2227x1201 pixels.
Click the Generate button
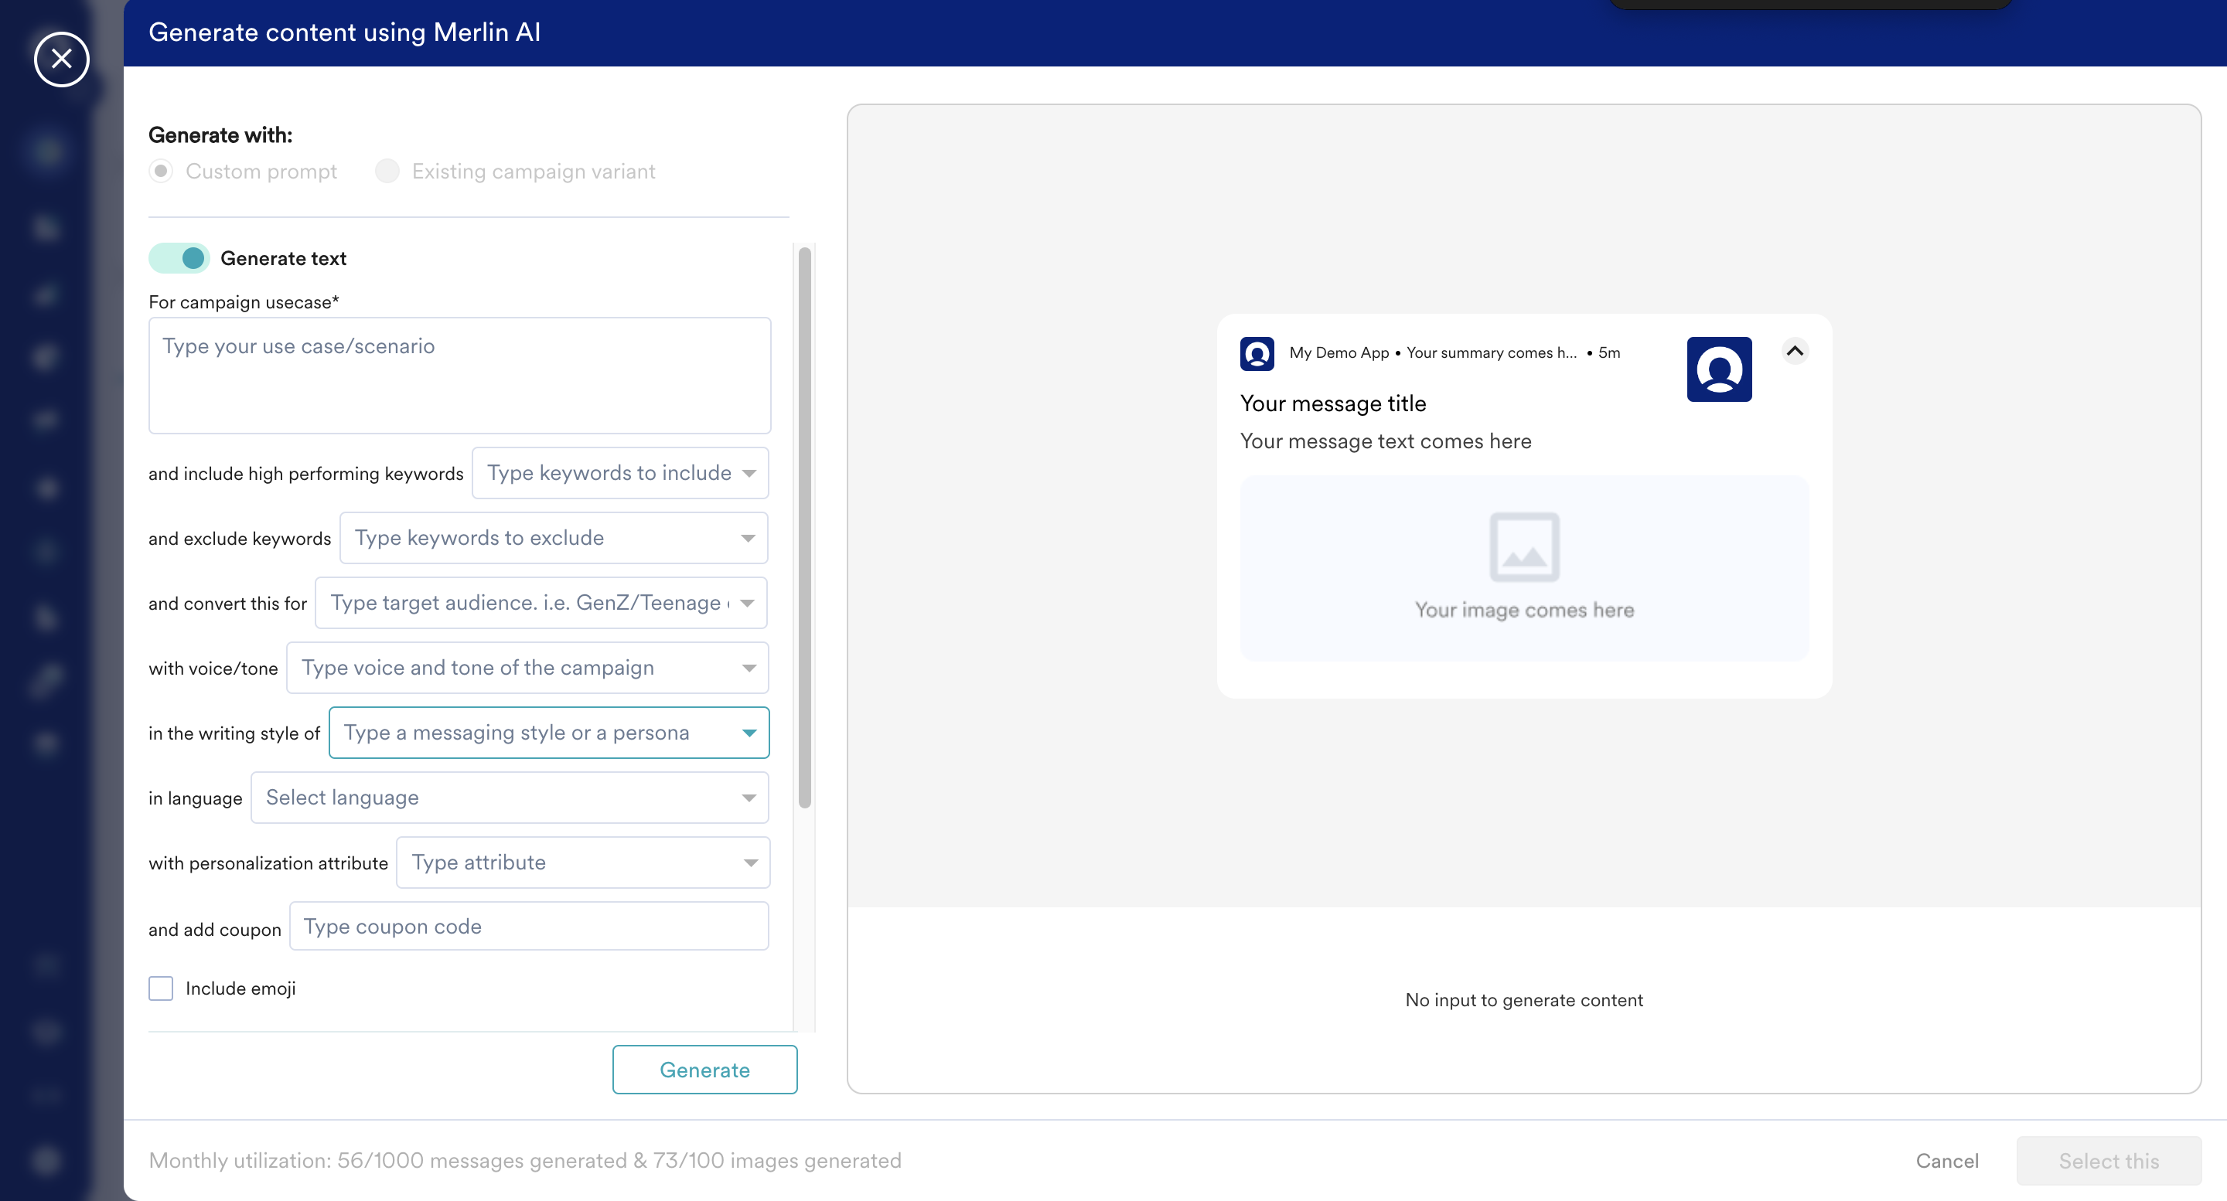point(704,1070)
